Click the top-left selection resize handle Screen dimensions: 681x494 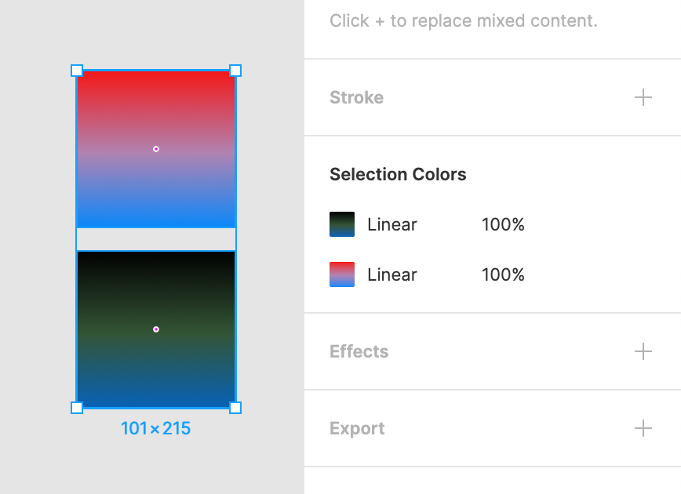[x=77, y=71]
